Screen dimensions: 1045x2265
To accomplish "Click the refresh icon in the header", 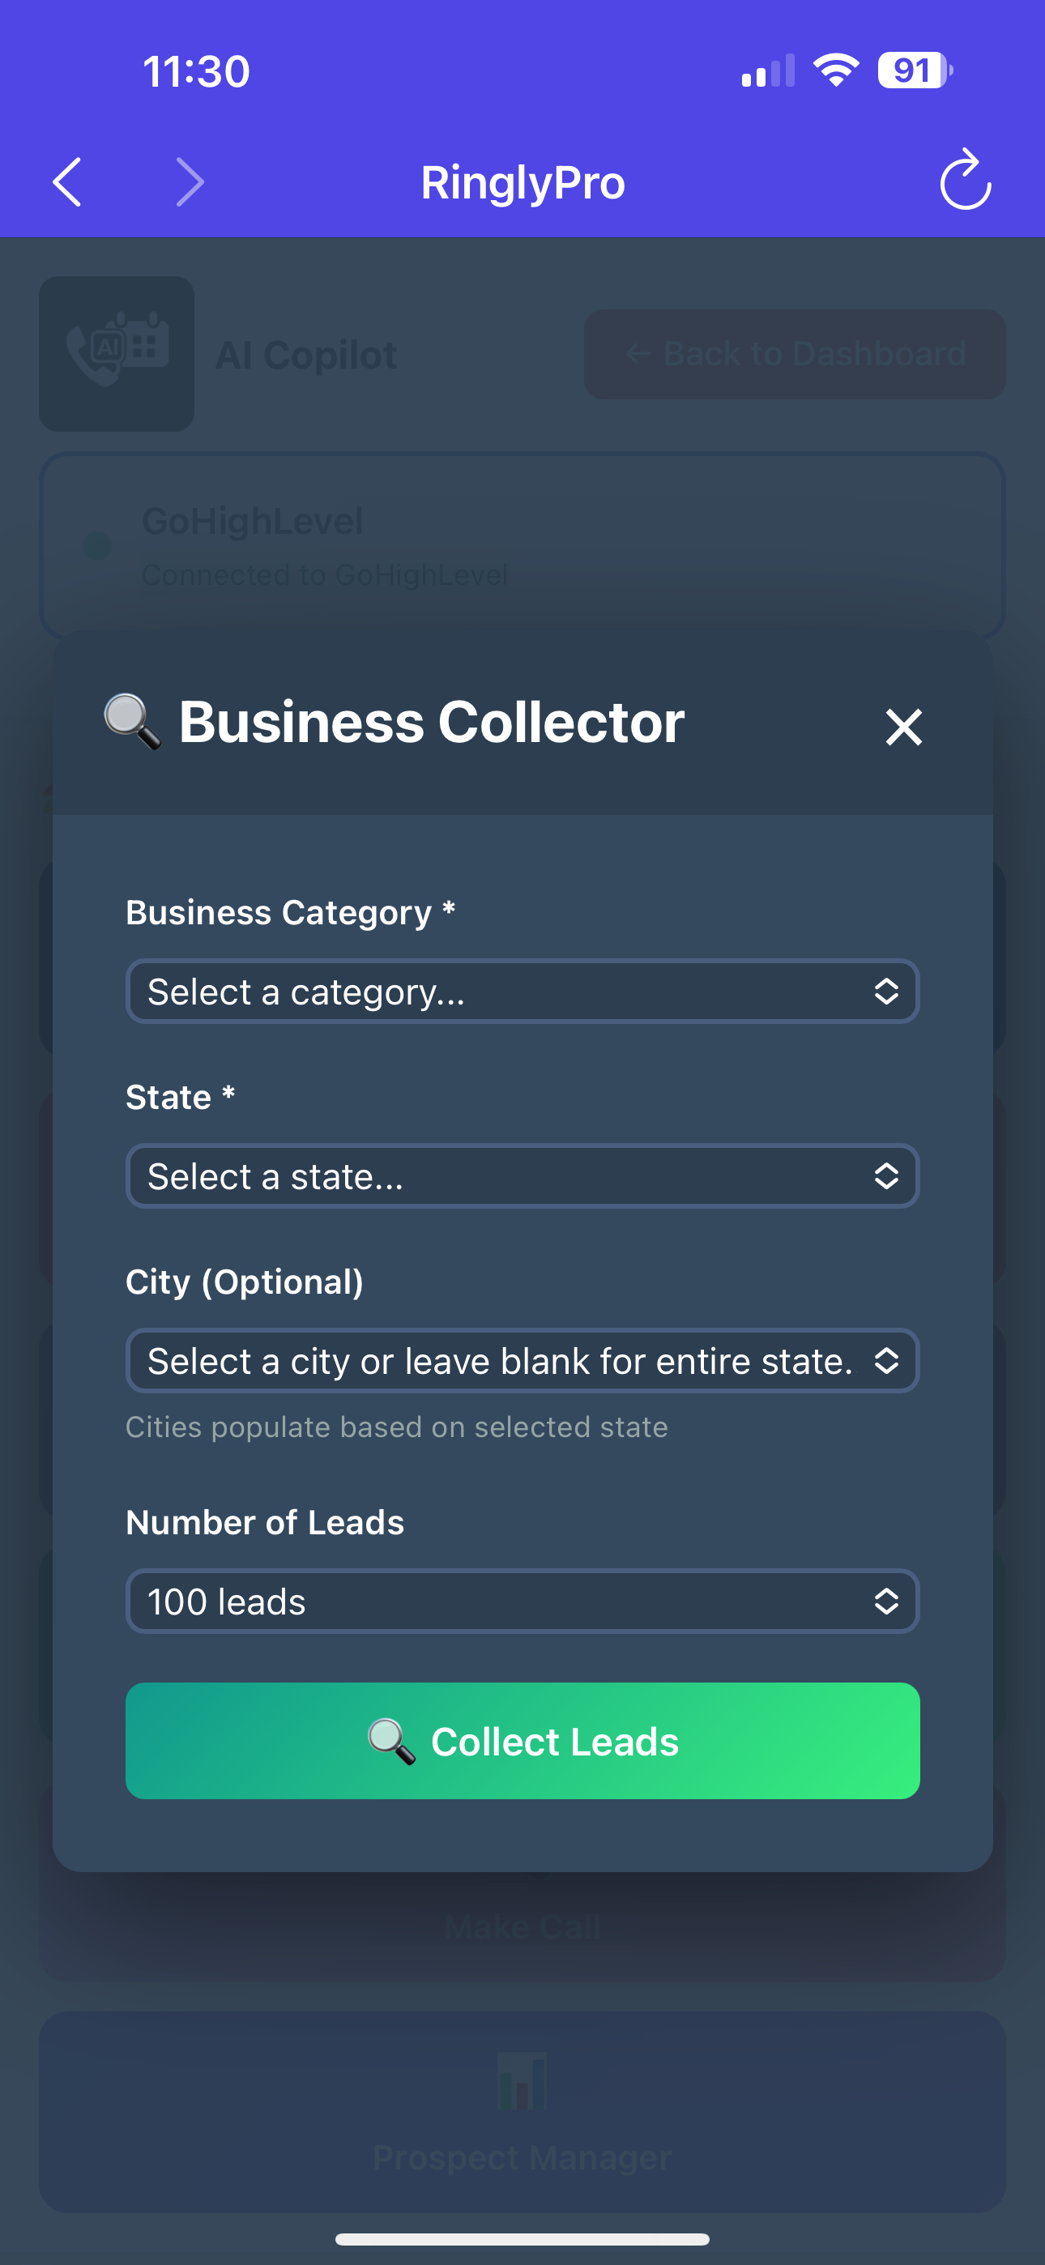I will pyautogui.click(x=965, y=182).
